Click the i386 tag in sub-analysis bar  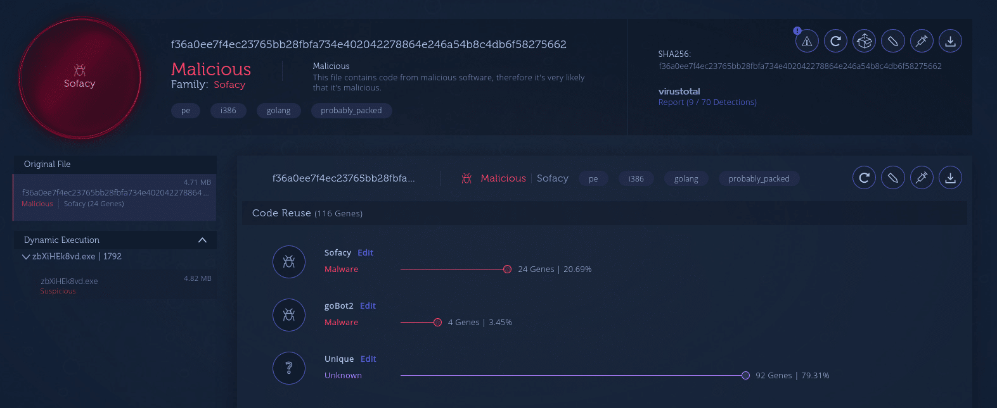pyautogui.click(x=636, y=179)
